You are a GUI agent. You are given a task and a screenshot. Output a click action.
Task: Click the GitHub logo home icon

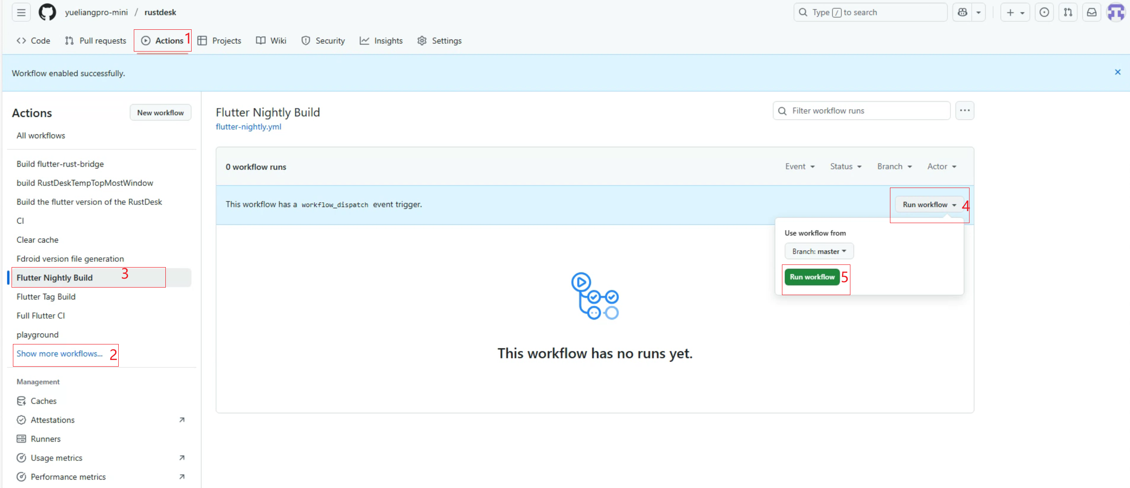tap(47, 12)
